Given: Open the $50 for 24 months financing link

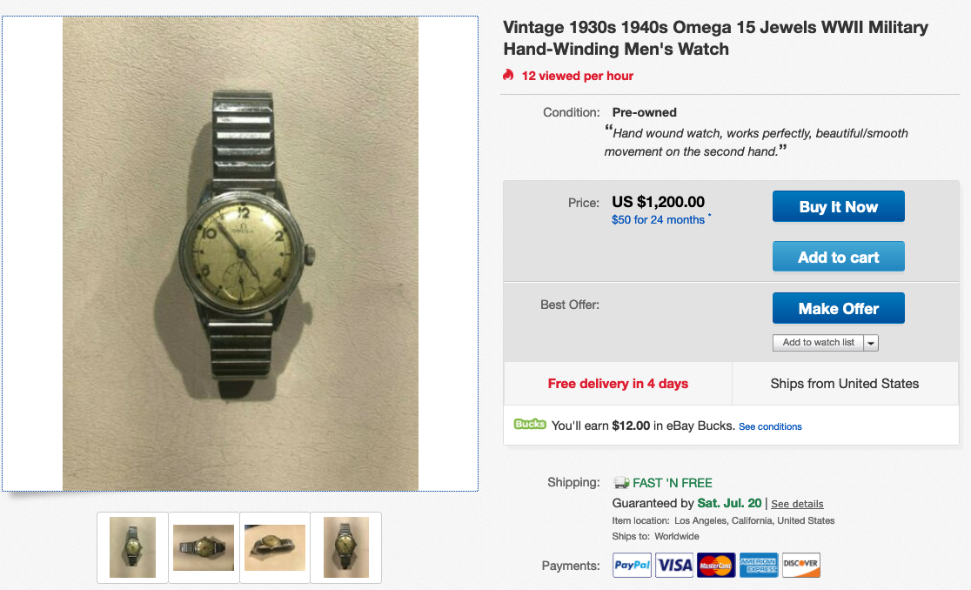Looking at the screenshot, I should [659, 220].
